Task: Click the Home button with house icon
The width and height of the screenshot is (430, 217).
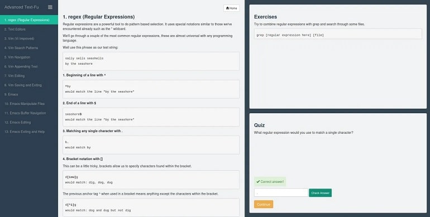Action: pyautogui.click(x=231, y=8)
